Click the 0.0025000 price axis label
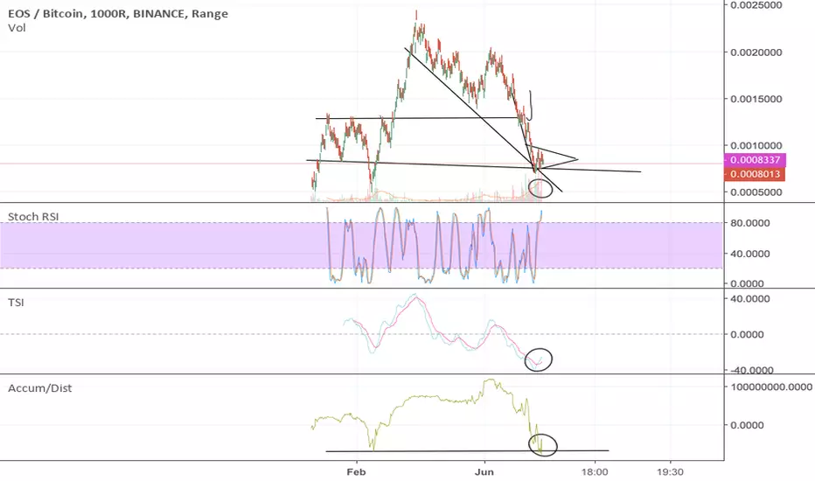This screenshot has height=481, width=815. click(x=756, y=5)
